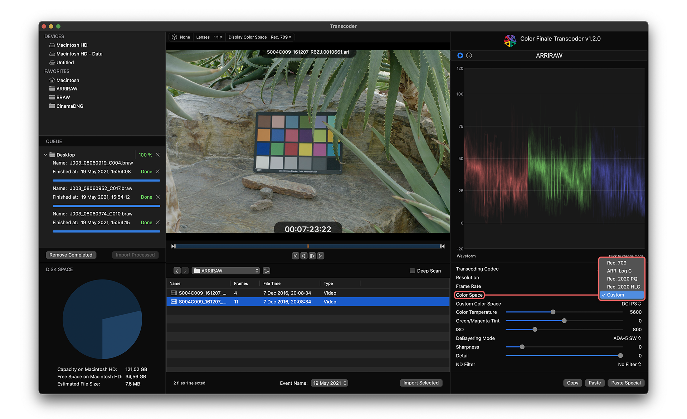This screenshot has width=687, height=419.
Task: Choose Custom in Color Space menu
Action: pyautogui.click(x=622, y=295)
